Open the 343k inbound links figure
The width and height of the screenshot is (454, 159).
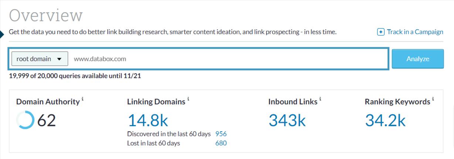pos(287,121)
